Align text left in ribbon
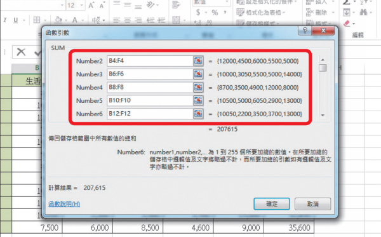The image size is (381, 237). (117, 20)
